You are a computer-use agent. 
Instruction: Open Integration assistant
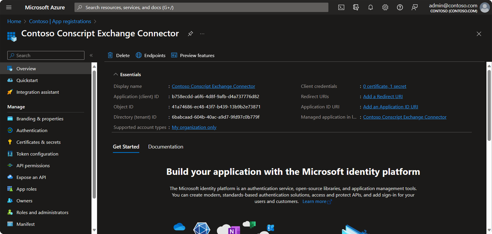[x=46, y=92]
